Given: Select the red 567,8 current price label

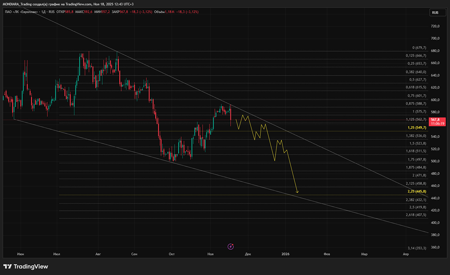Looking at the screenshot, I should (435, 120).
